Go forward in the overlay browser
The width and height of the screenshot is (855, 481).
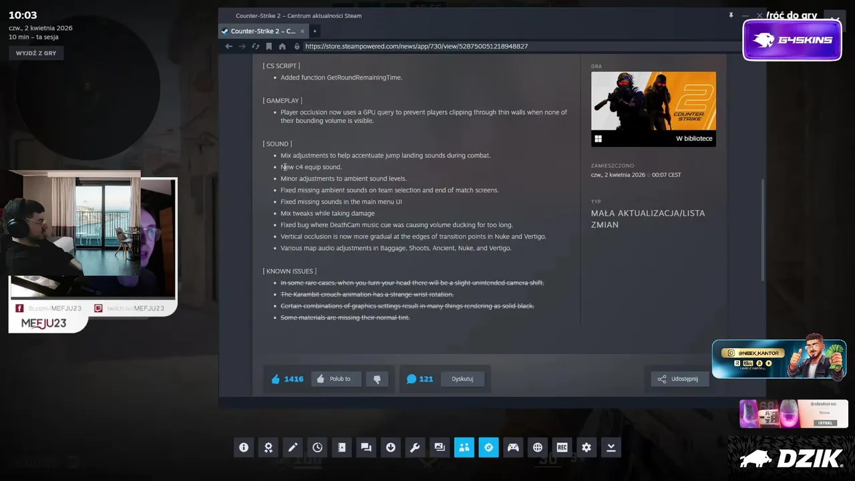pyautogui.click(x=242, y=46)
